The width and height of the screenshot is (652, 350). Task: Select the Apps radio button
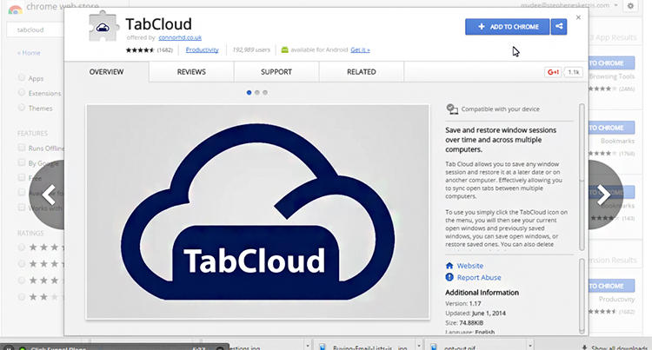click(22, 77)
